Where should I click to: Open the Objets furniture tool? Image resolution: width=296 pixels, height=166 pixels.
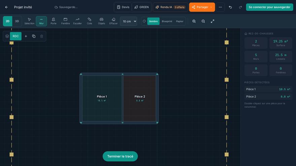(101, 21)
